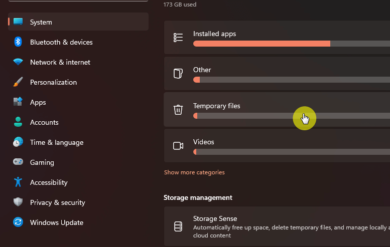The image size is (390, 247).
Task: Open Windows Update page
Action: tap(78, 222)
